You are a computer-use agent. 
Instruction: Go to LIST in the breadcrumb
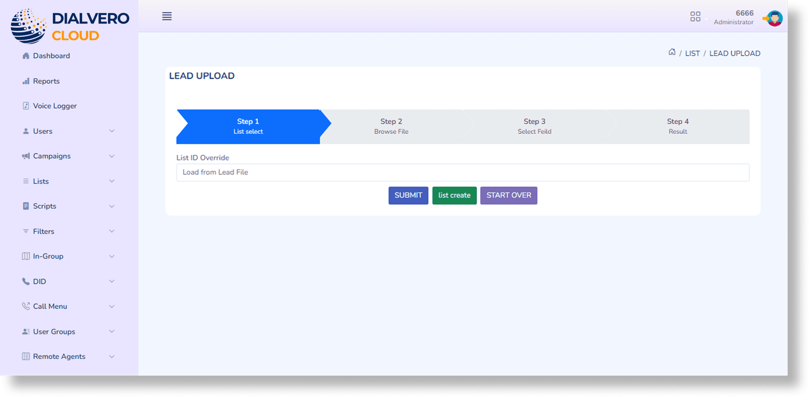tap(692, 54)
